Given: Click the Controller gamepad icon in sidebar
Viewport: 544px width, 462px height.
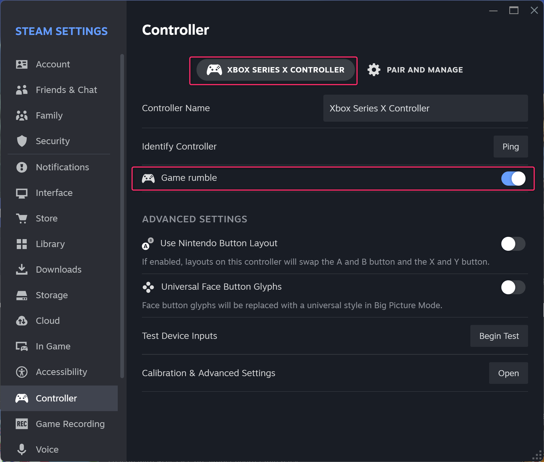Looking at the screenshot, I should coord(22,398).
